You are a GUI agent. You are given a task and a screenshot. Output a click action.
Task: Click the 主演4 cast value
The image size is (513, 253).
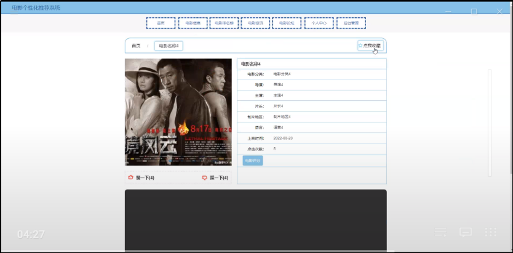(x=279, y=95)
